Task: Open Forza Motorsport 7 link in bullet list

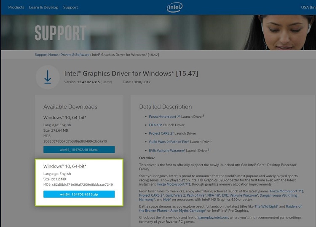Action: click(164, 116)
